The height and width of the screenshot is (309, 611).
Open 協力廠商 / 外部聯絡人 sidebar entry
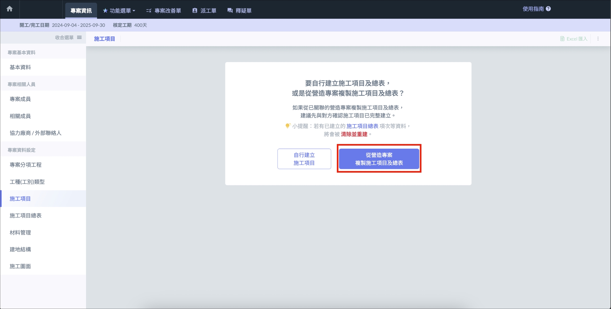36,133
